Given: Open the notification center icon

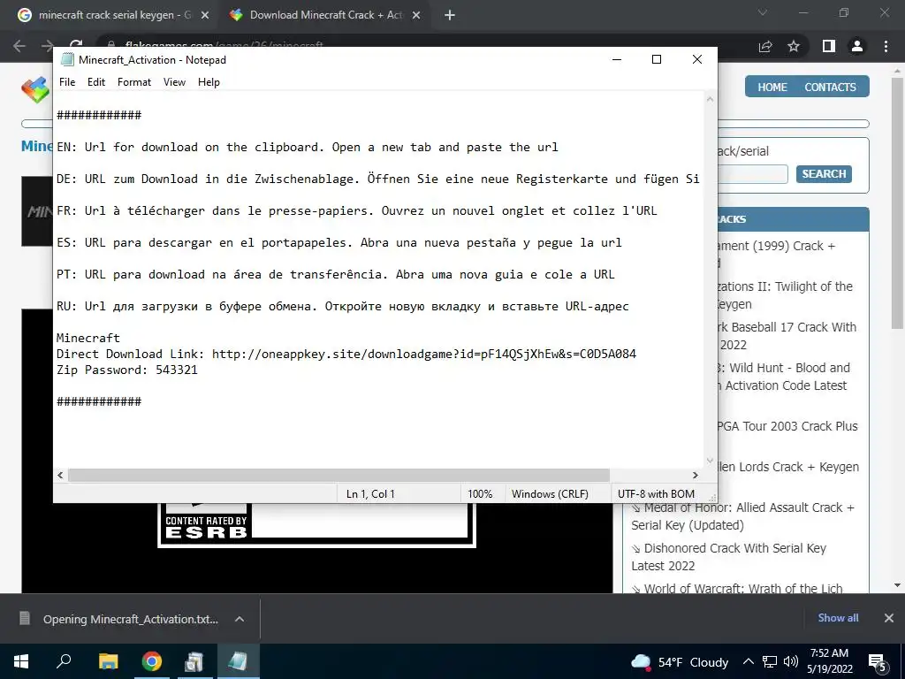Looking at the screenshot, I should 878,661.
